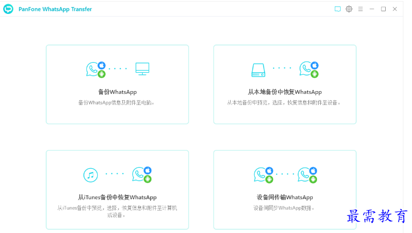Viewport: 412px width, 233px height.
Task: Minimize the PanFone window
Action: pyautogui.click(x=372, y=9)
